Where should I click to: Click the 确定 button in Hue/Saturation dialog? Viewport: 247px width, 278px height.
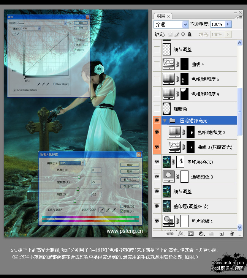tap(130, 165)
